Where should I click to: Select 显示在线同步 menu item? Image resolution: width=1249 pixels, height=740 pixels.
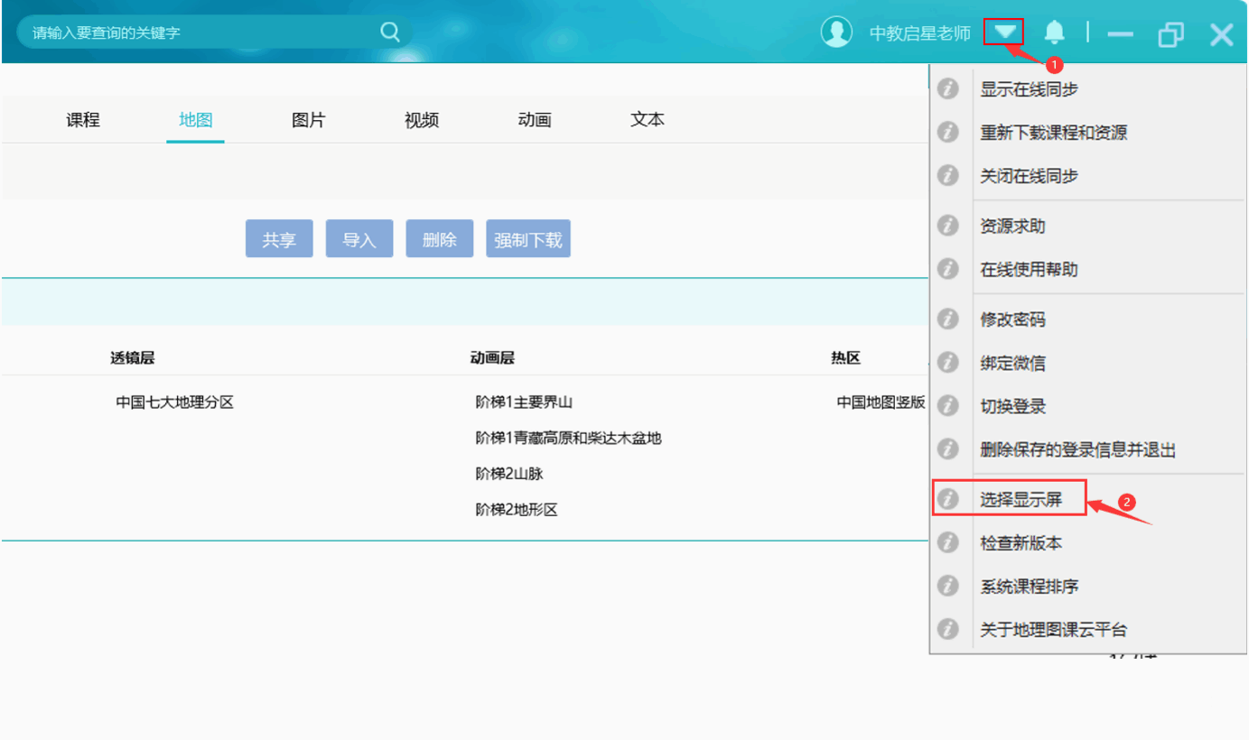[x=1029, y=89]
